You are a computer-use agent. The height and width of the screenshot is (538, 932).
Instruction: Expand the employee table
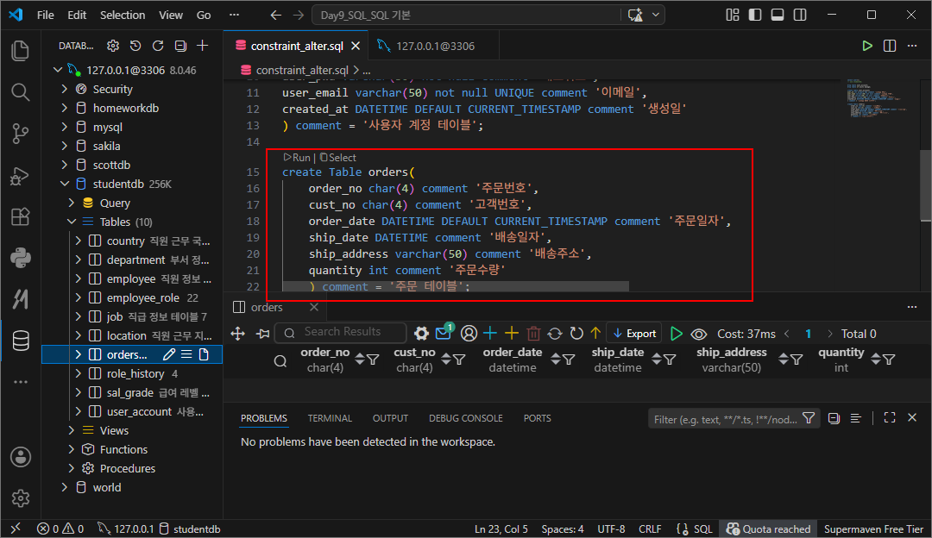pos(78,278)
